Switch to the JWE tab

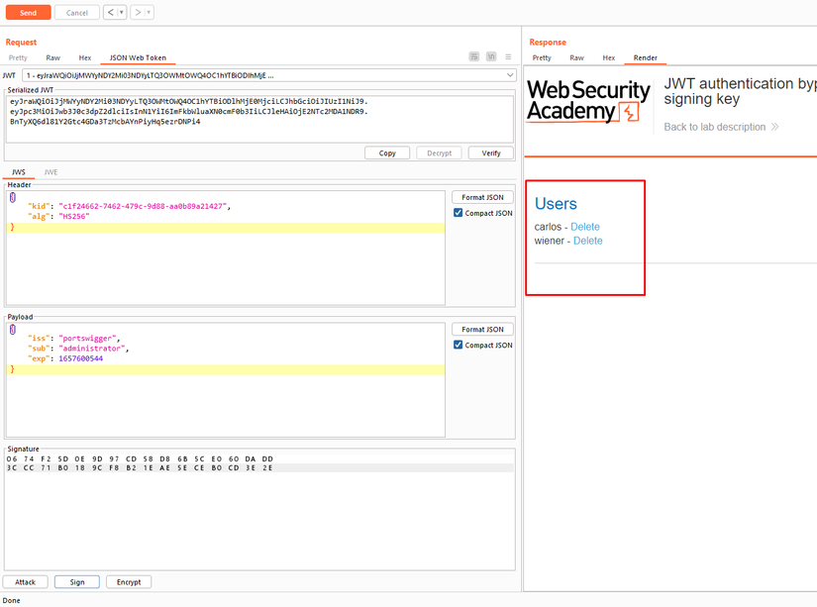click(51, 172)
